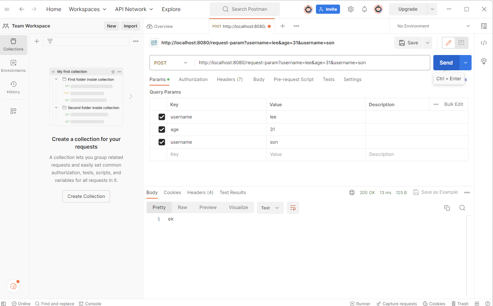
Task: Open History in the sidebar
Action: (13, 87)
